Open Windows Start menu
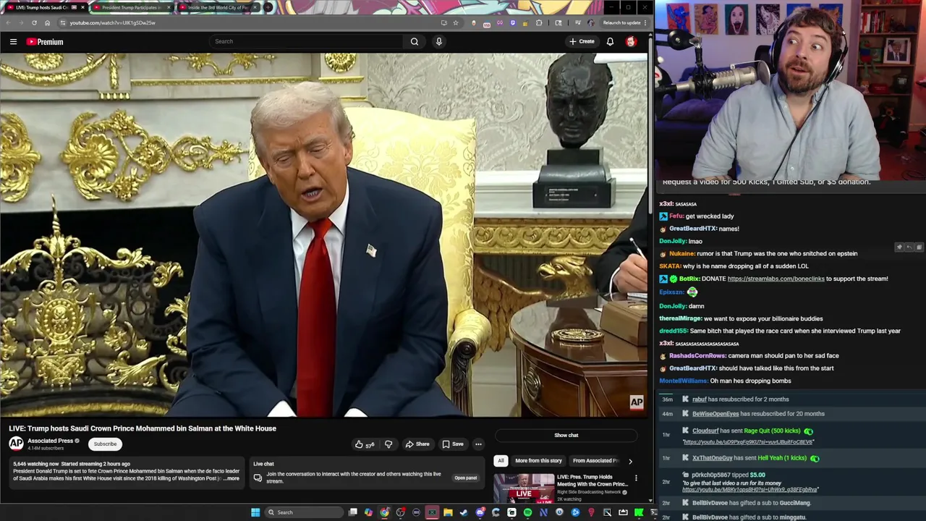The width and height of the screenshot is (926, 521). pos(255,512)
